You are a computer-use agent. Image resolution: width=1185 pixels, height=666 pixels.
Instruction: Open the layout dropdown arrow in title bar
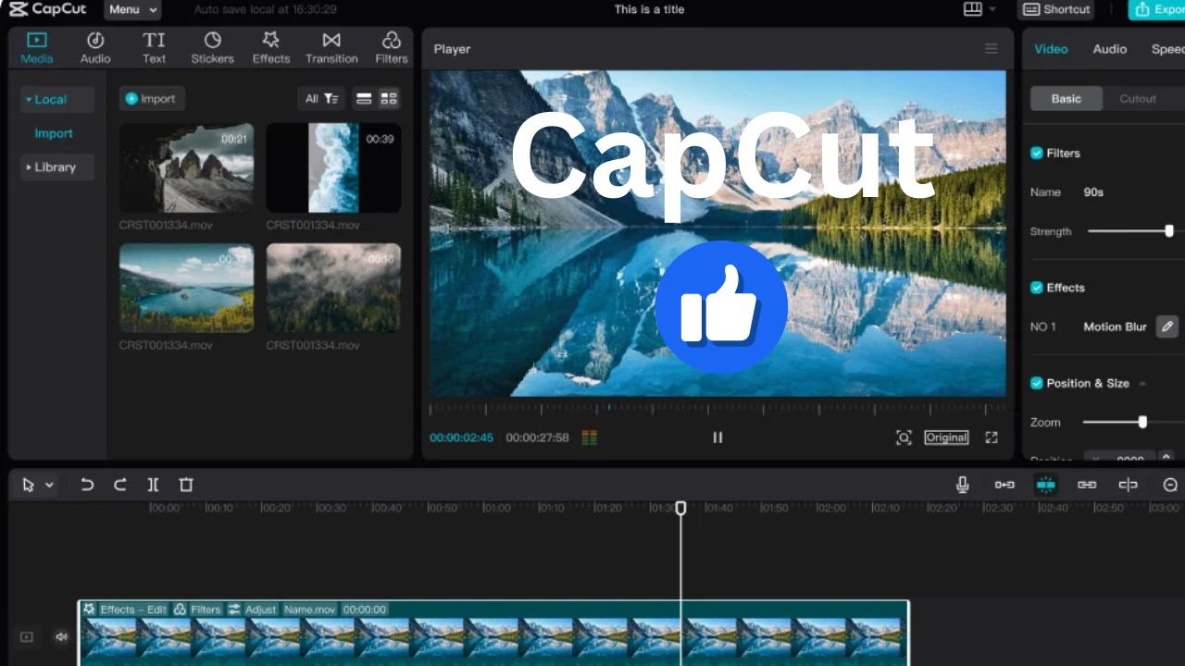coord(992,9)
